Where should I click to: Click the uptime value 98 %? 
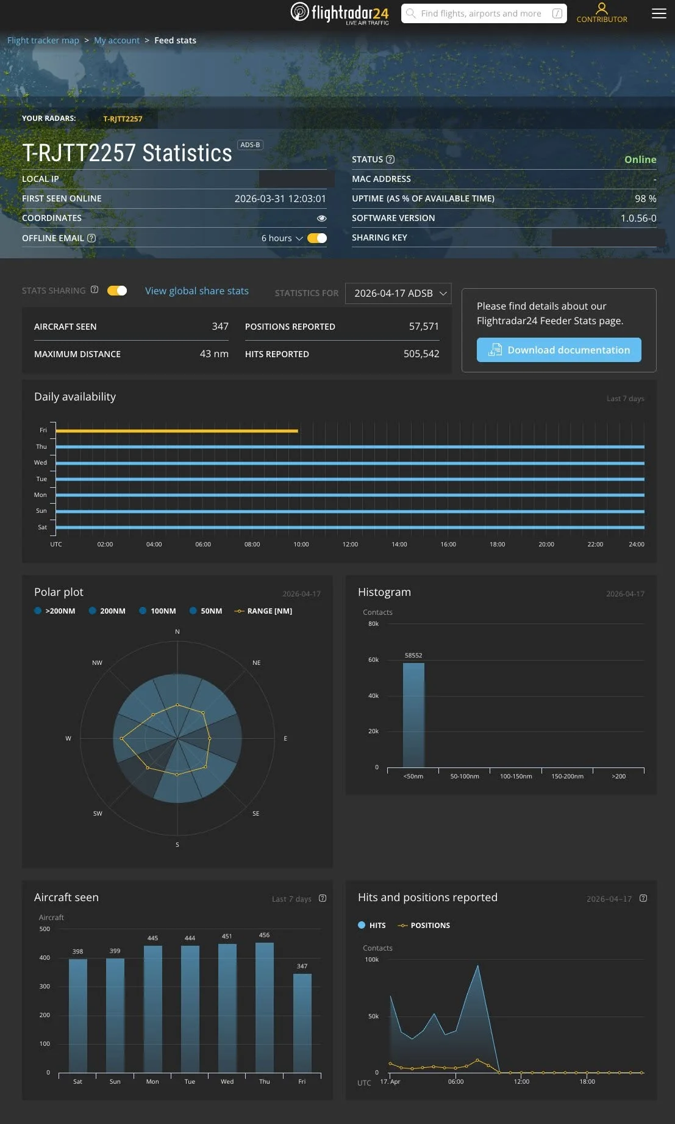[646, 198]
